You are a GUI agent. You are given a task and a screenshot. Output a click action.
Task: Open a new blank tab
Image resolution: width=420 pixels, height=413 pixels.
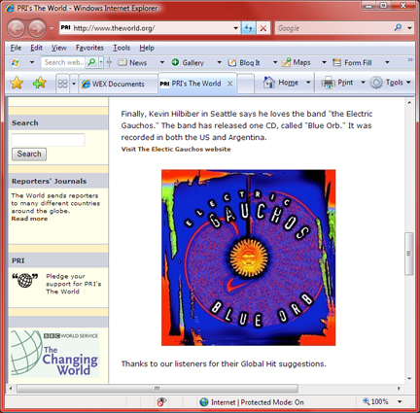[x=245, y=84]
